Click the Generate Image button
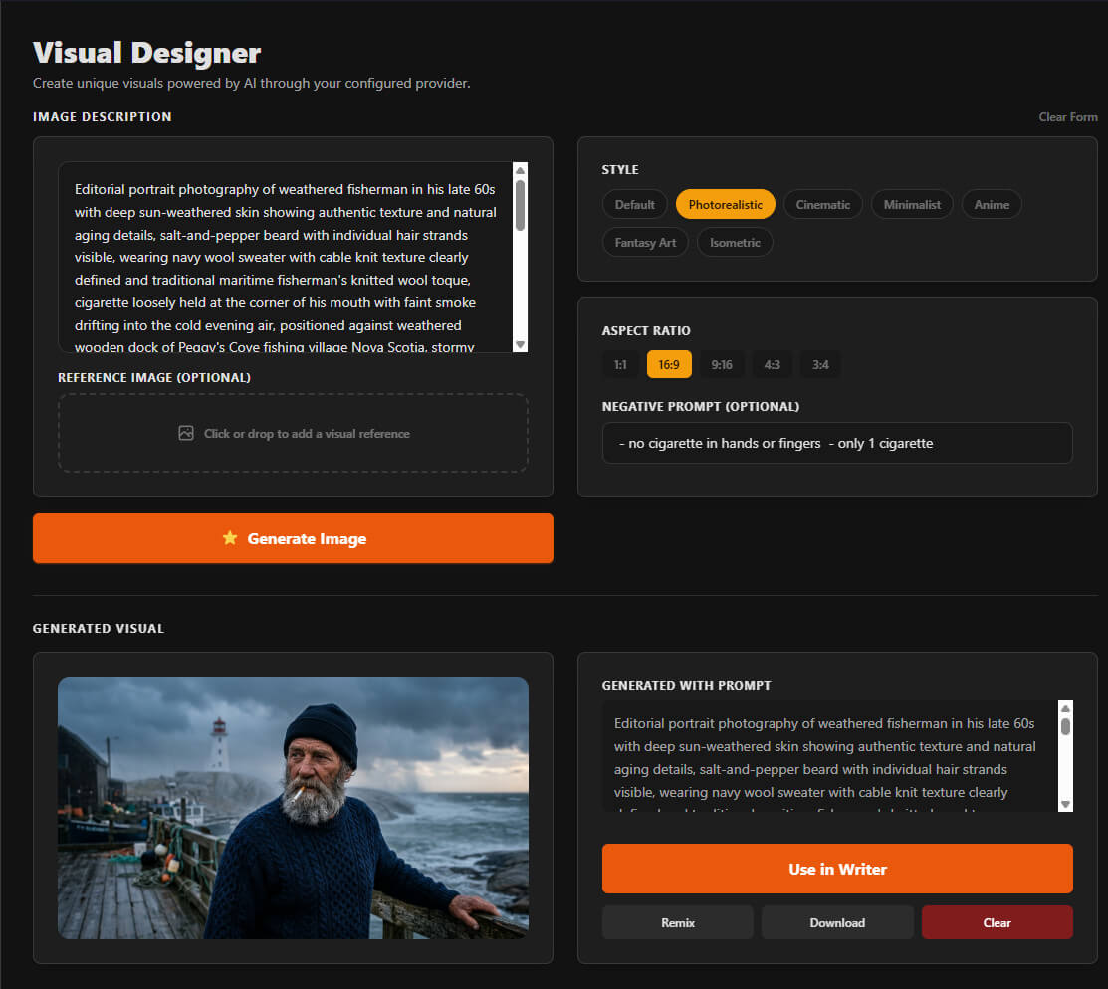The height and width of the screenshot is (989, 1108). click(293, 537)
